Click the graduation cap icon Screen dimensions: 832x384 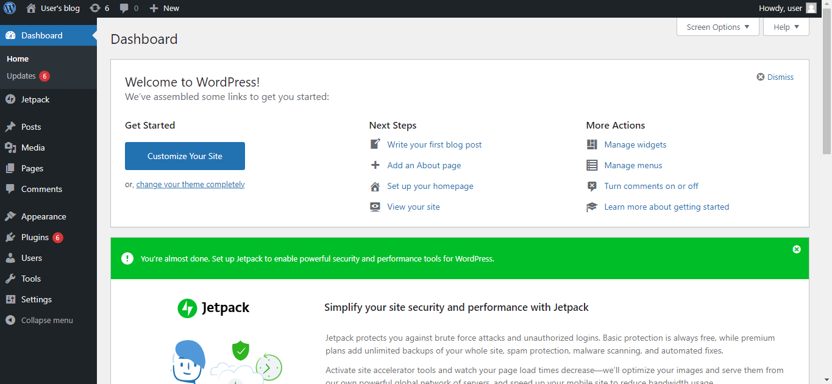pos(592,207)
